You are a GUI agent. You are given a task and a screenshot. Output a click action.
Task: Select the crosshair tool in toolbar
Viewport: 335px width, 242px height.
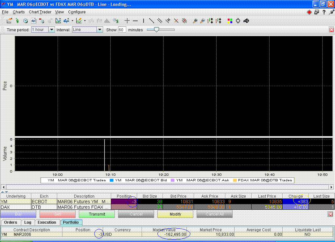point(127,21)
